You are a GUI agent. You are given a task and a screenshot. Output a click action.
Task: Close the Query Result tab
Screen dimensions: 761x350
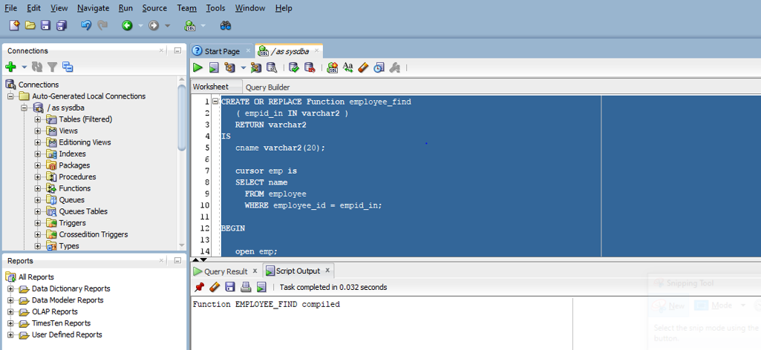pos(255,271)
